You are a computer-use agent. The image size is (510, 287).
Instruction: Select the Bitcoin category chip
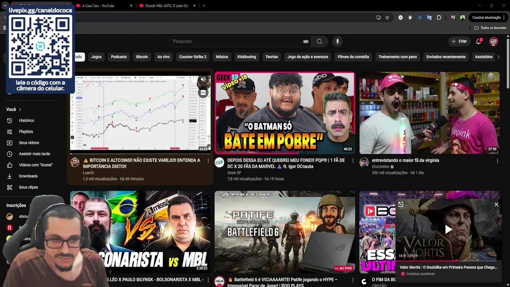pos(142,57)
